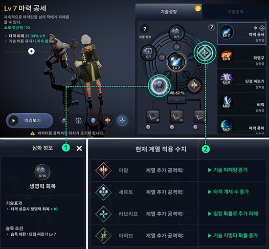Select 단검 찌르기 in skill list
The width and height of the screenshot is (269, 249).
coord(242,80)
